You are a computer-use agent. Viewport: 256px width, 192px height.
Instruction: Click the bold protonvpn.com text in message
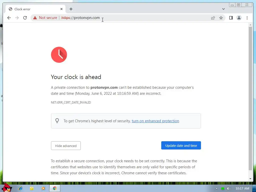[104, 87]
